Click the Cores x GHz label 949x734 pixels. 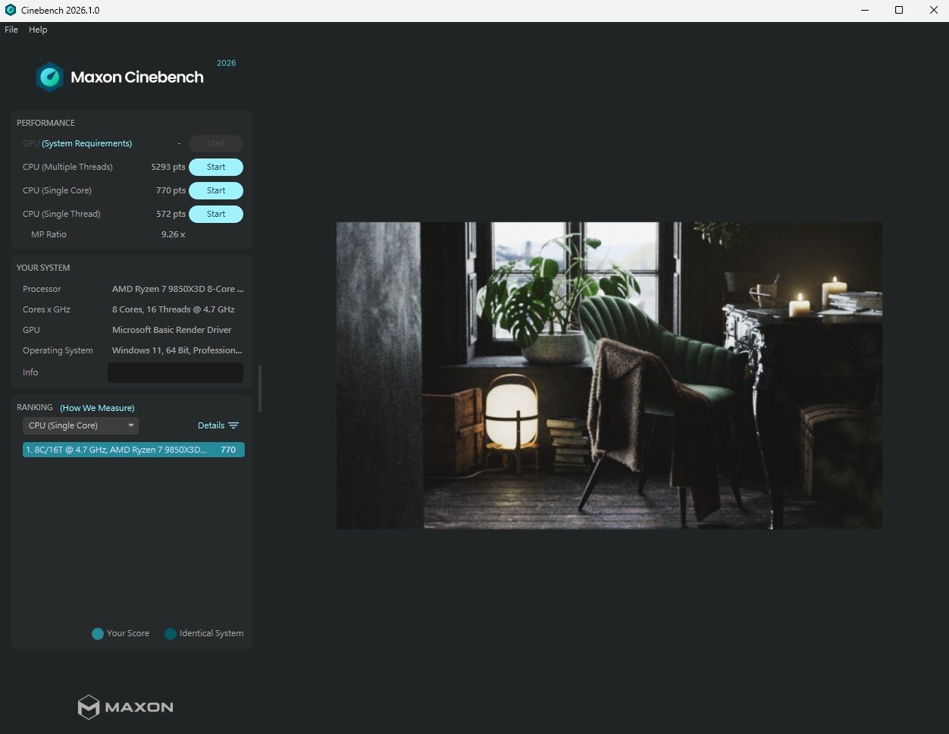(x=46, y=309)
